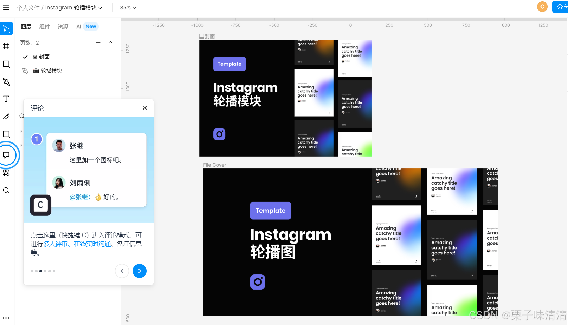Open the AI New tab
This screenshot has width=568, height=325.
coord(87,27)
